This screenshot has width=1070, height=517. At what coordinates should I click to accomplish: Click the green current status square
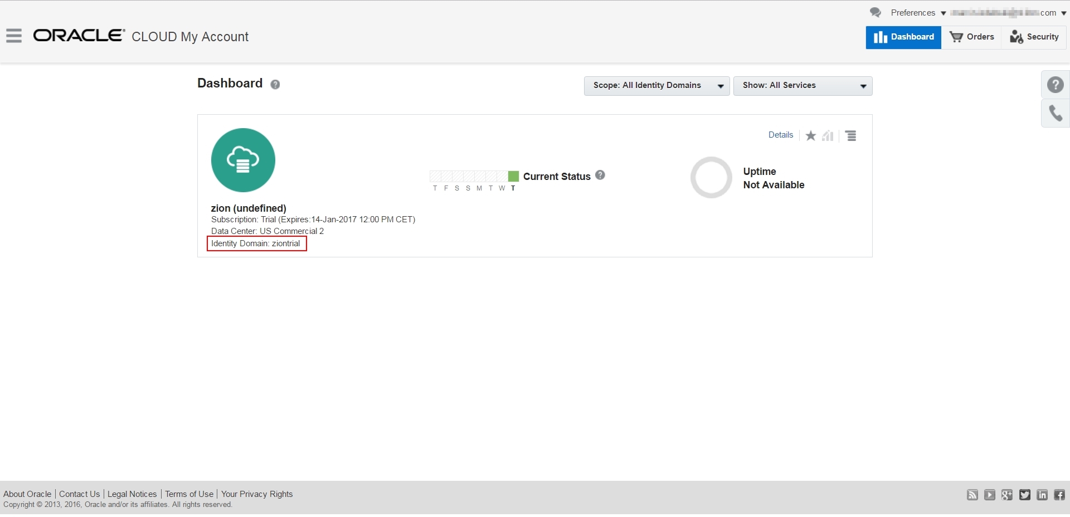pos(513,176)
